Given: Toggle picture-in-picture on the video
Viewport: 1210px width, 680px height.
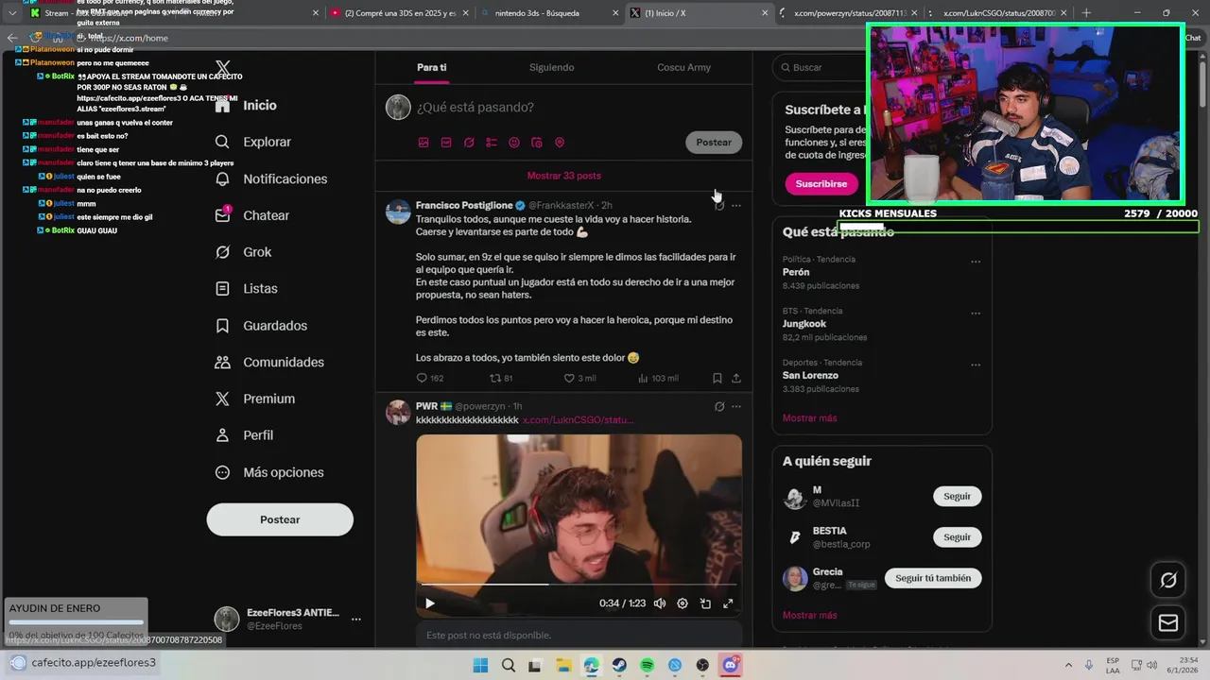Looking at the screenshot, I should [705, 603].
